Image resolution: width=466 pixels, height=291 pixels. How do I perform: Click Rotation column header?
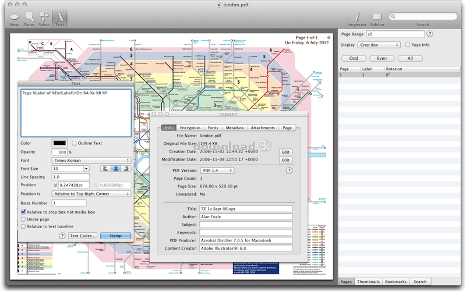[422, 69]
